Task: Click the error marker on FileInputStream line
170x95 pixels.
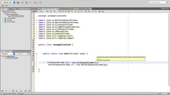Action: click(34, 63)
